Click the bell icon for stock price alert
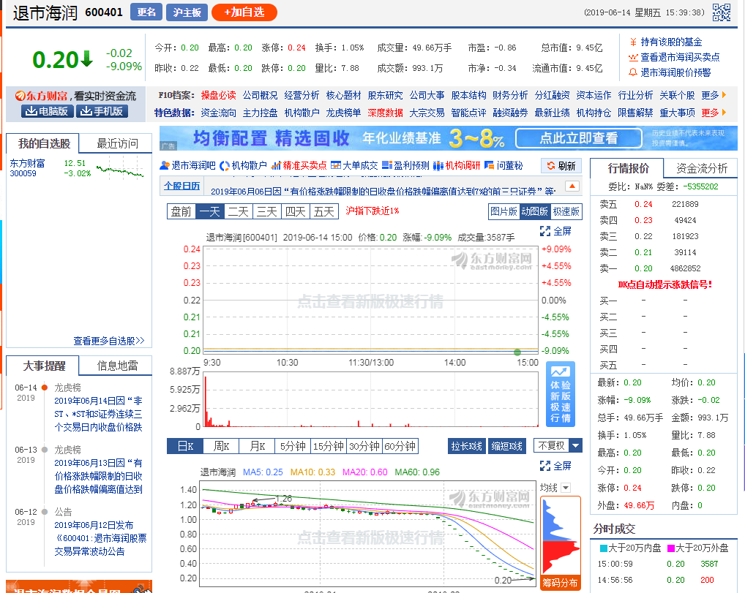The height and width of the screenshot is (593, 745). pos(633,72)
